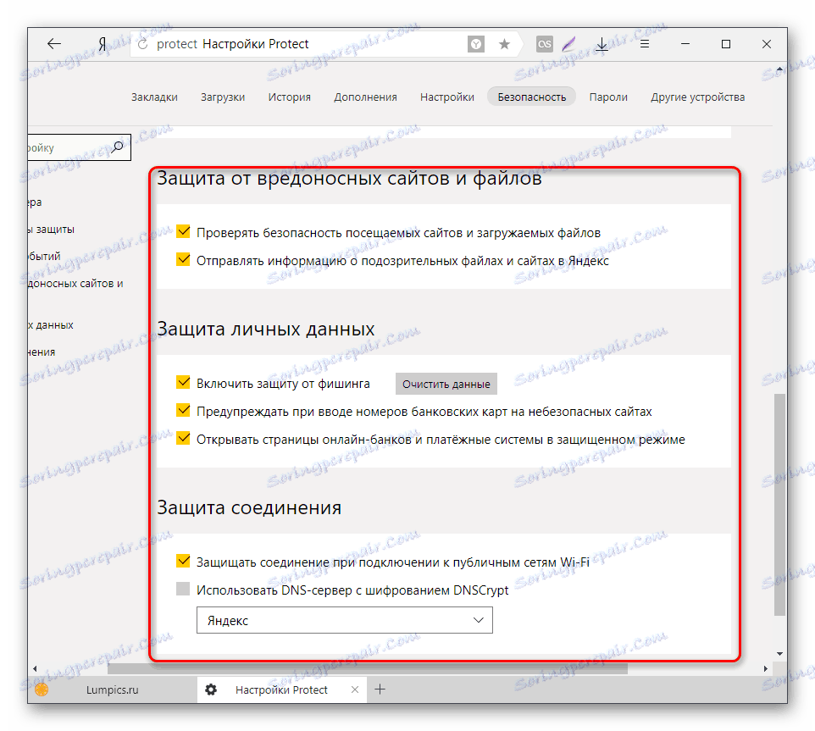Go back with the back arrow
Screen dimensions: 815x731
coord(54,44)
